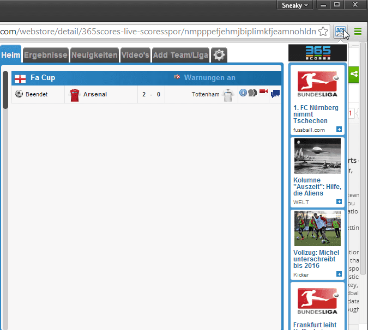Click the muted speaker icon beside Warnungen an
This screenshot has width=368, height=330.
(177, 77)
